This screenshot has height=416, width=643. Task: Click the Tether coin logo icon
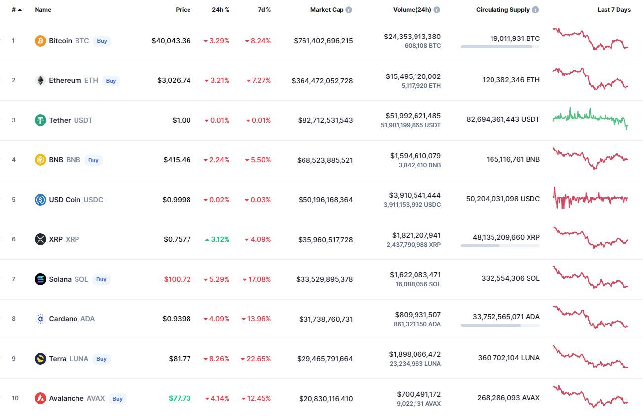click(x=40, y=120)
